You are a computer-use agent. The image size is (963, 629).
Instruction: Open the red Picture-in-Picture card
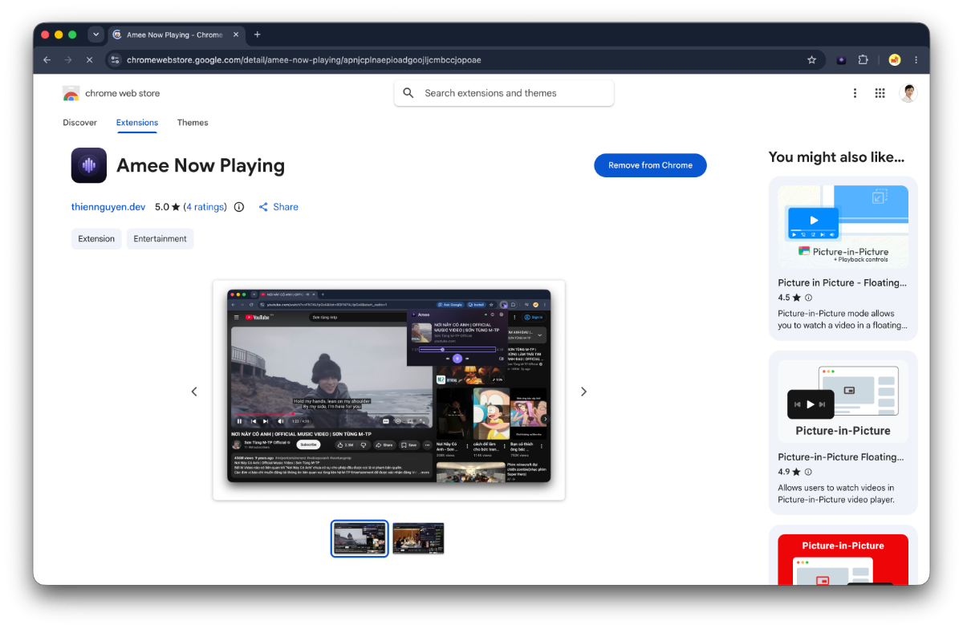tap(843, 560)
